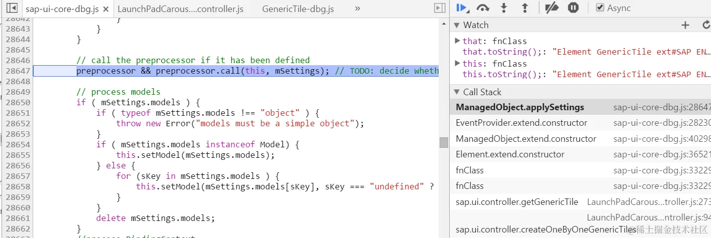The image size is (711, 238).
Task: Resume script execution
Action: pyautogui.click(x=463, y=8)
